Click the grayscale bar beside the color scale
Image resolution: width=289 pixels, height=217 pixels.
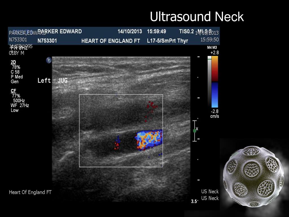(210, 81)
